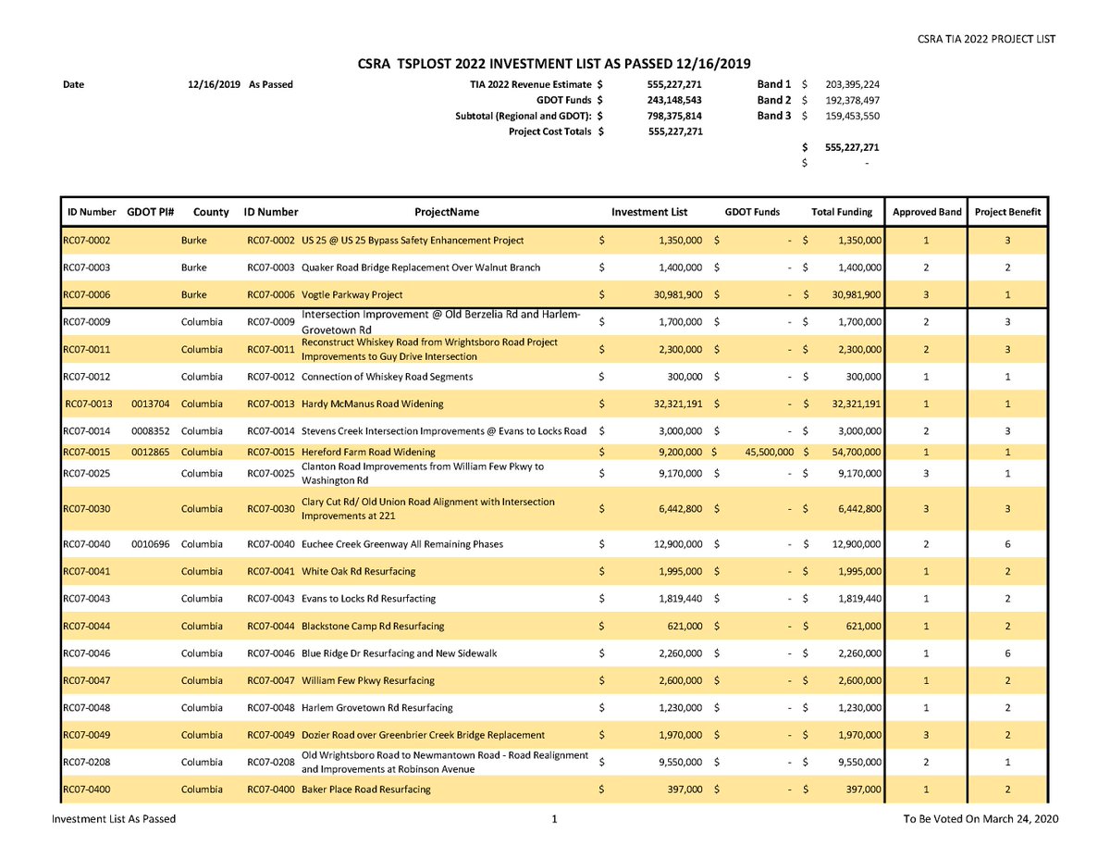Image resolution: width=1110 pixels, height=858 pixels.
Task: Click the 'Investment List As Passed' footer text
Action: click(x=114, y=819)
